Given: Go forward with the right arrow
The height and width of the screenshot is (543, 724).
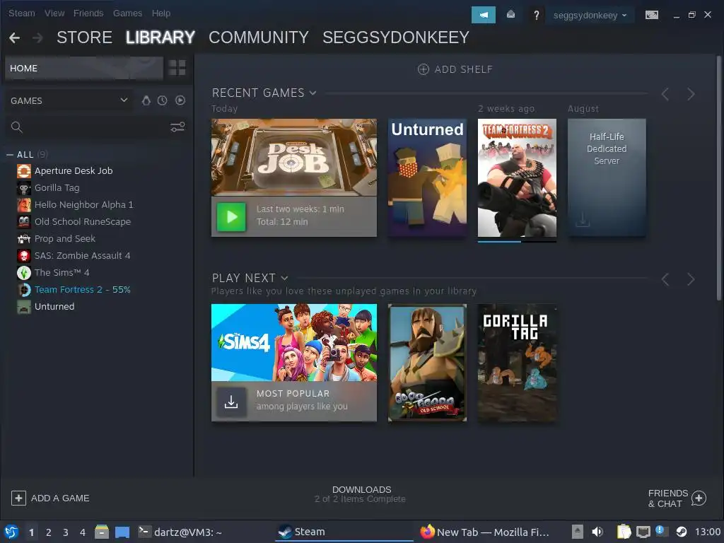Looking at the screenshot, I should (38, 38).
